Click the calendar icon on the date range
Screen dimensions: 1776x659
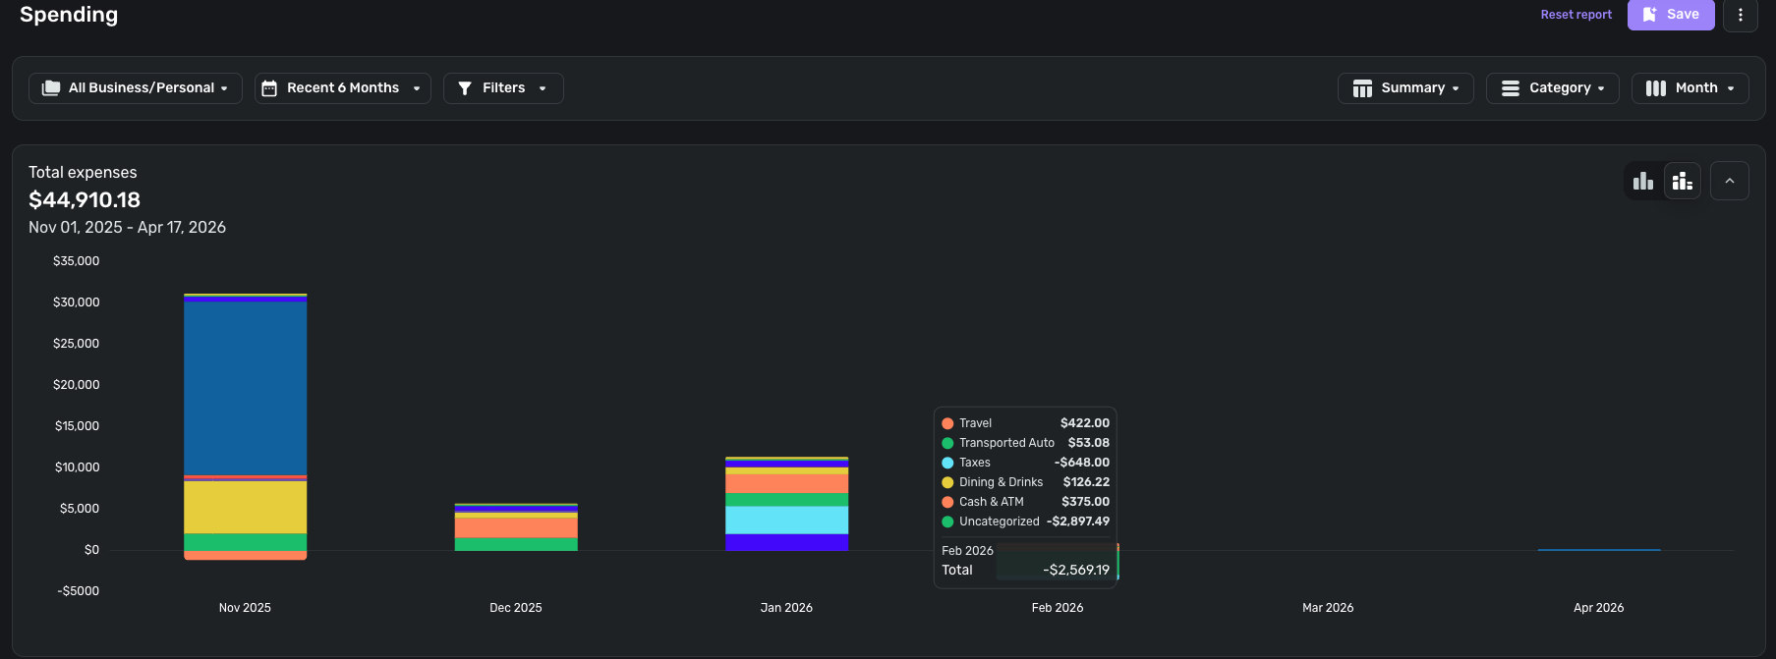point(269,88)
